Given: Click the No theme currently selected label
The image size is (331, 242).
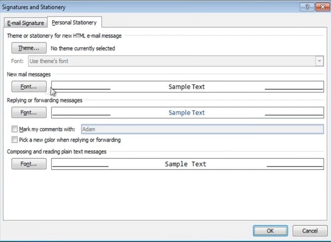Looking at the screenshot, I should tap(83, 48).
